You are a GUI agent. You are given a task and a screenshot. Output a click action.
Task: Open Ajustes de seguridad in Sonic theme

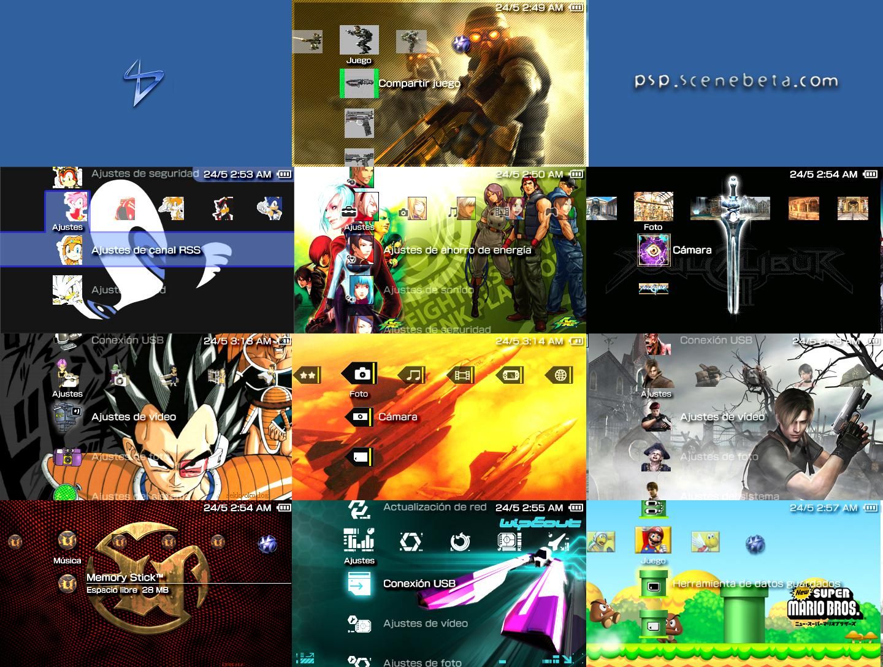(145, 173)
